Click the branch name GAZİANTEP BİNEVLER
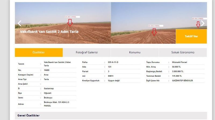The image size is (215, 120). [182, 81]
